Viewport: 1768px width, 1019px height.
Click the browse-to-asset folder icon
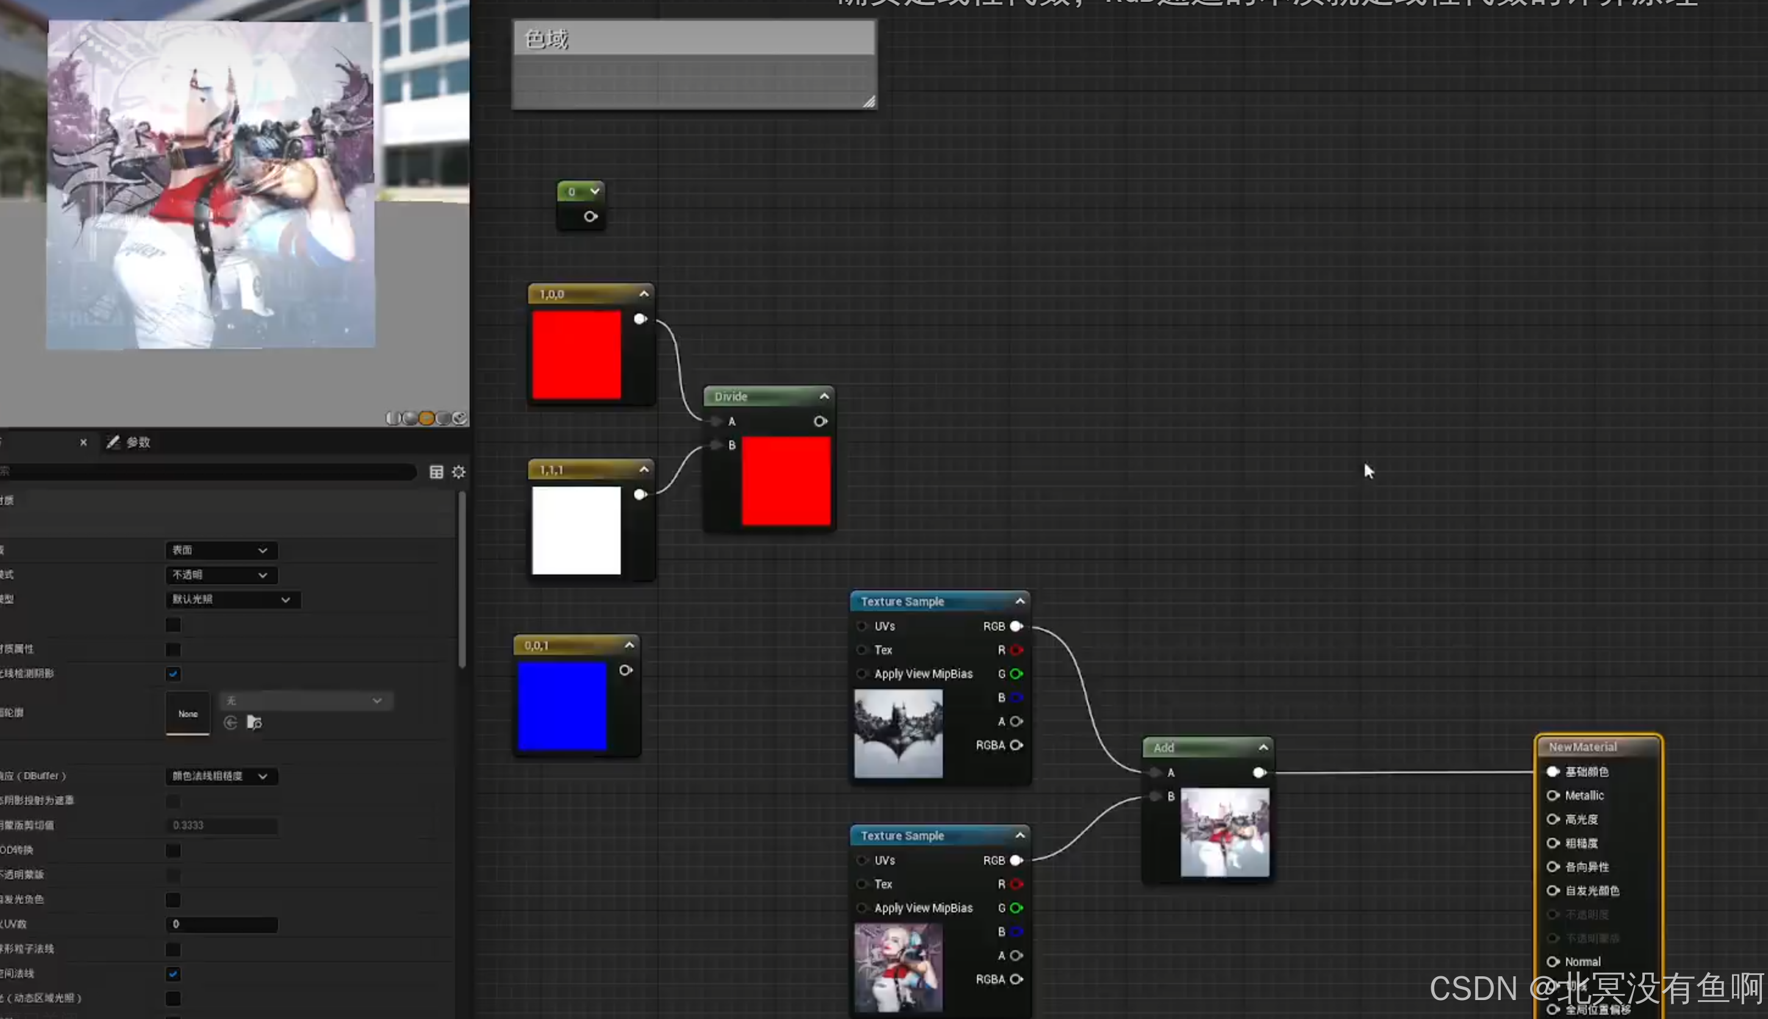tap(254, 722)
